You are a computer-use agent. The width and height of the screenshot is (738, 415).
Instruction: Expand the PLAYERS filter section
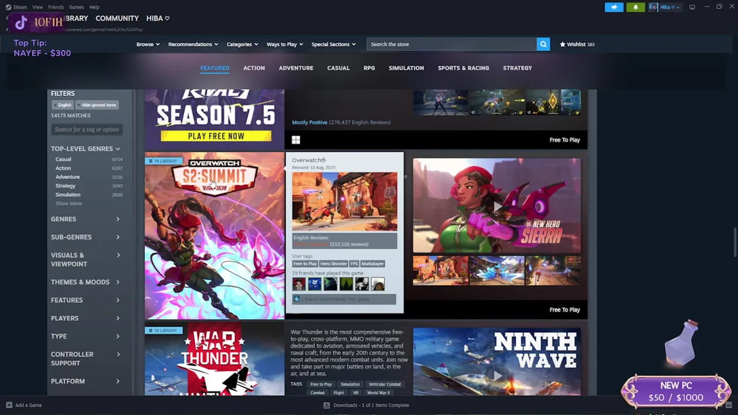[x=85, y=318]
